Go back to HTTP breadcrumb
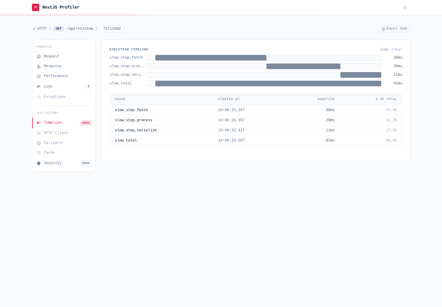The width and height of the screenshot is (442, 307). tap(42, 29)
